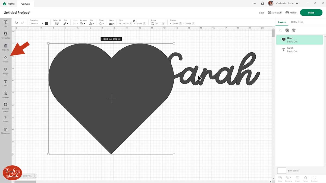Open the Images panel
Image resolution: width=326 pixels, height=183 pixels.
point(5,71)
